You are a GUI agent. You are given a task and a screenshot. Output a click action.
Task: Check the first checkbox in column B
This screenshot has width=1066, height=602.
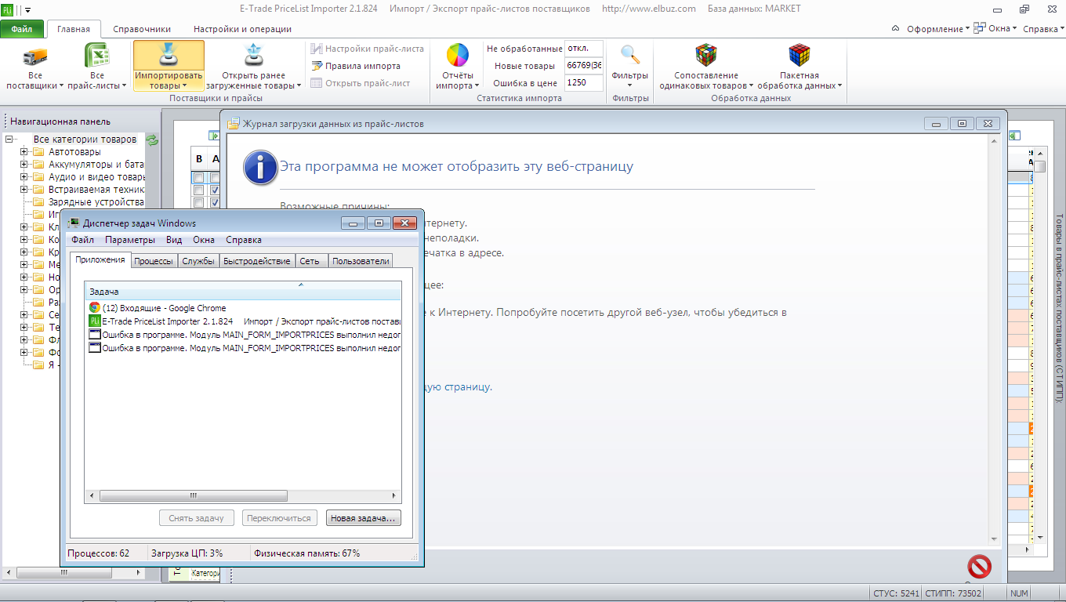click(199, 178)
